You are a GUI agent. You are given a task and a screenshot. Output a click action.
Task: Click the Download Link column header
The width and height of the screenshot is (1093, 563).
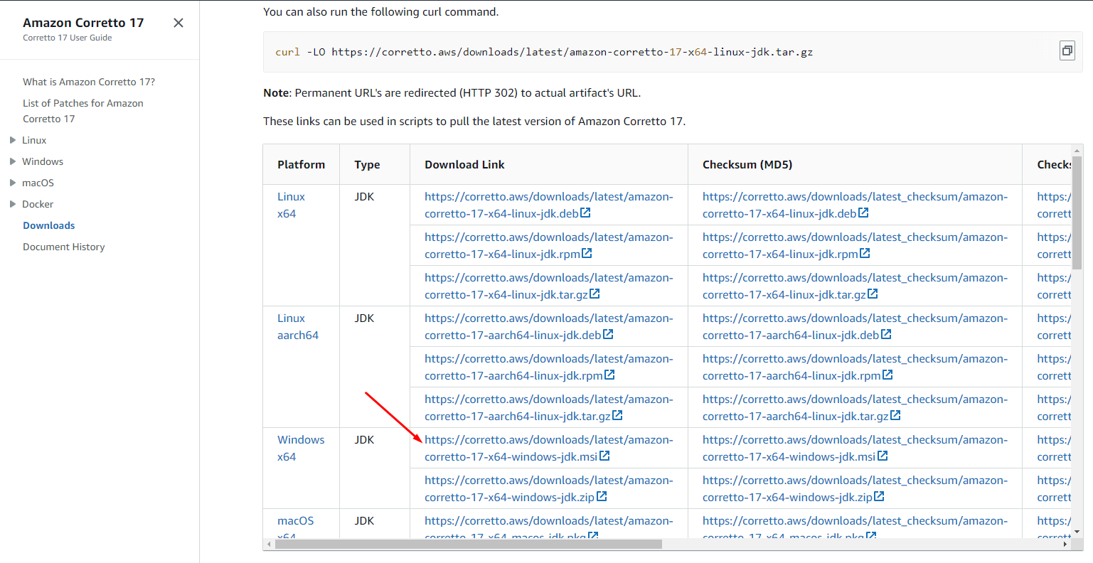464,164
